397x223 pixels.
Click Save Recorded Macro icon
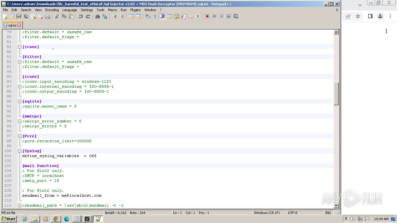[x=236, y=16]
